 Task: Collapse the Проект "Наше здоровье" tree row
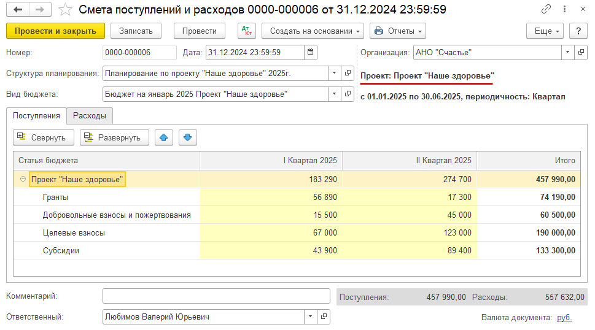23,180
